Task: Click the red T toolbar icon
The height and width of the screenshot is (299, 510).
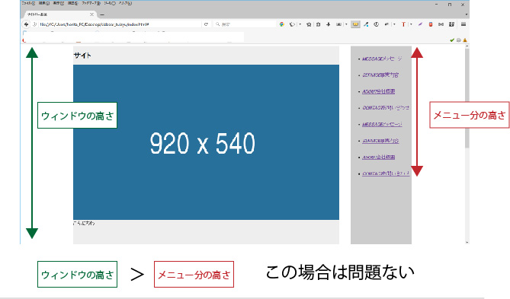Action: coord(403,24)
